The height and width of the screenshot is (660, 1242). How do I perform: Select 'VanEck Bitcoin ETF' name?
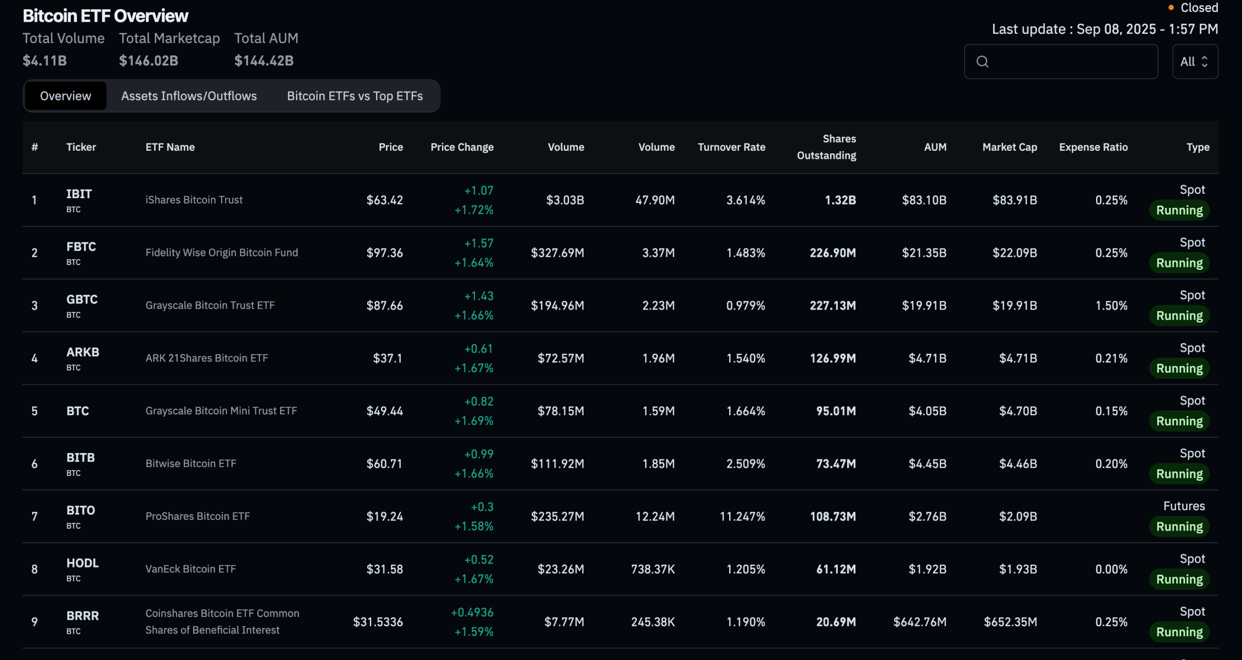pyautogui.click(x=190, y=569)
